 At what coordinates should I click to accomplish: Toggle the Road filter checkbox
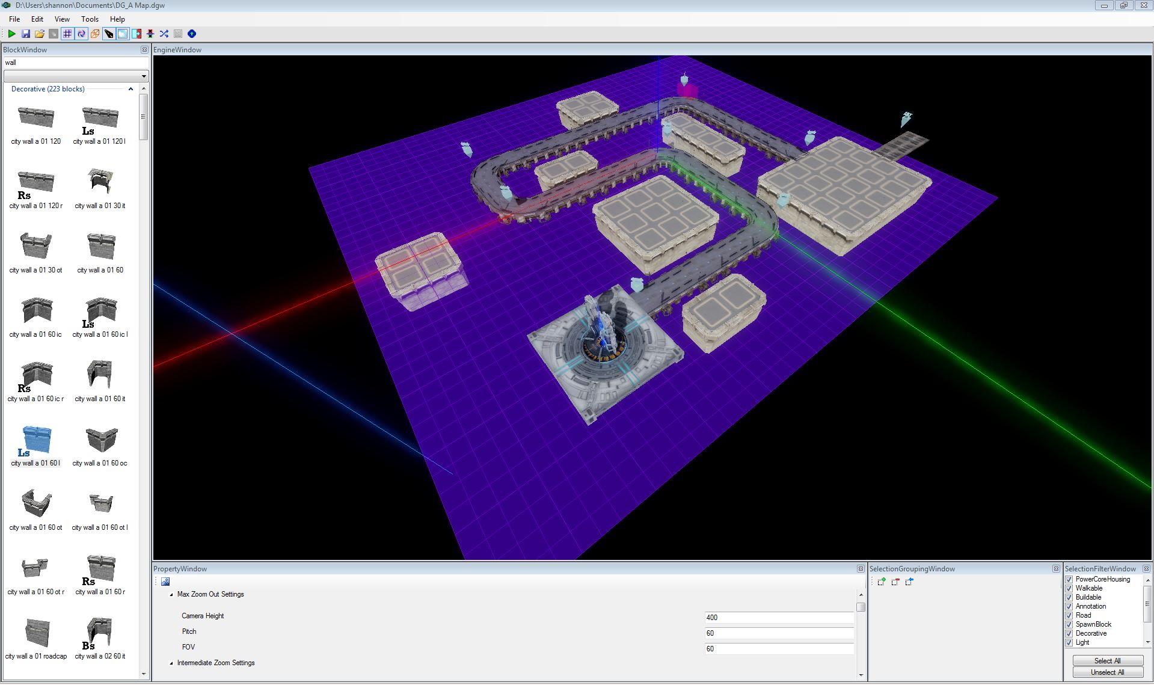tap(1069, 616)
